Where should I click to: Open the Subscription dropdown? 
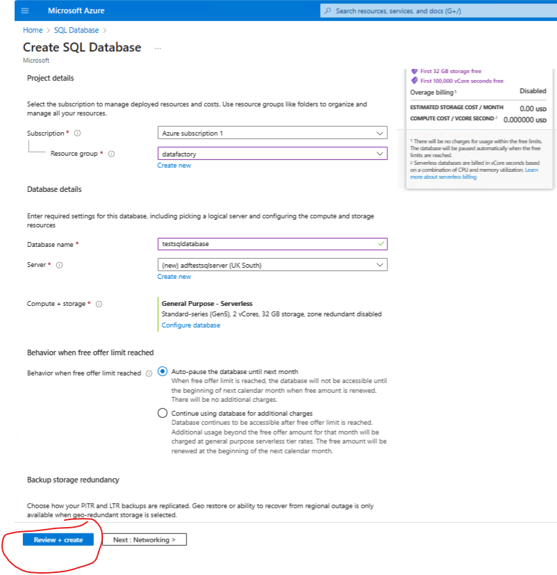coord(273,133)
